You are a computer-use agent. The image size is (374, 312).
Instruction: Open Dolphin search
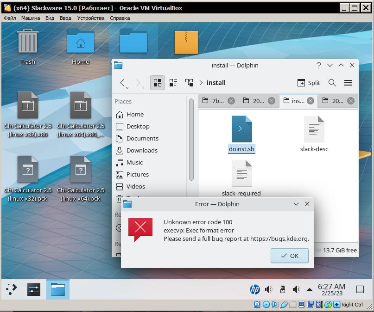click(x=332, y=83)
